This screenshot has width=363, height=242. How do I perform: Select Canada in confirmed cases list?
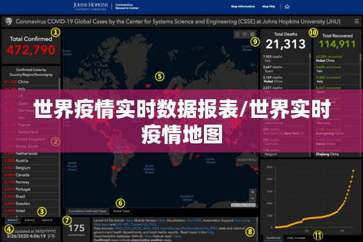31,175
